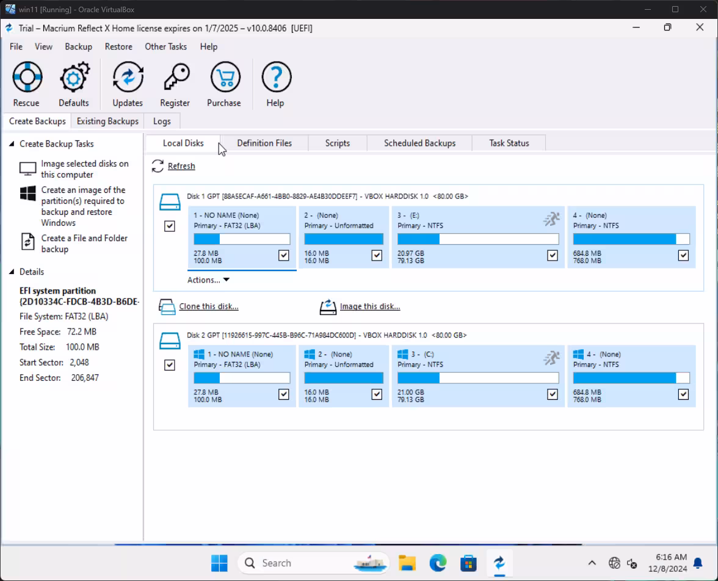Click usage bar of Disk 2 partition C:
718x581 pixels.
pos(478,378)
